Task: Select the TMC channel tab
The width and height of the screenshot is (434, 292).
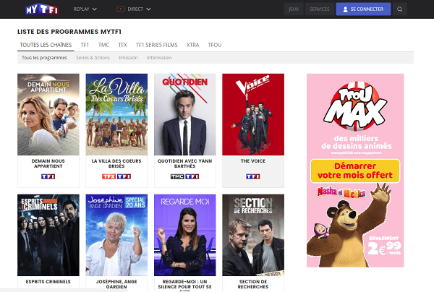Action: pos(103,45)
